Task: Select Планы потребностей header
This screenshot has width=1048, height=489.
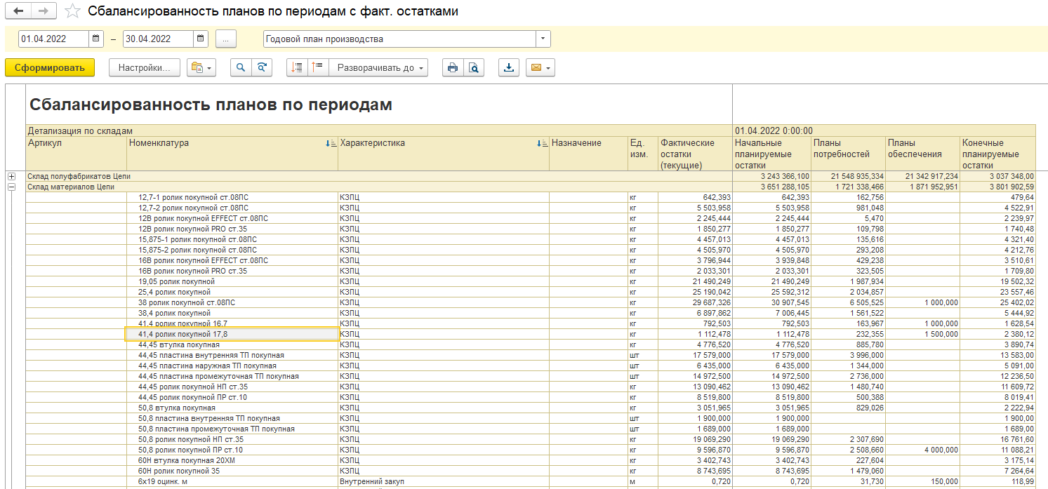Action: (x=848, y=154)
